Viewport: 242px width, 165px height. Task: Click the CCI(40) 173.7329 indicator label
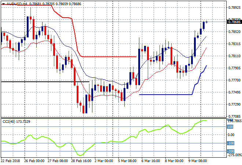16,122
